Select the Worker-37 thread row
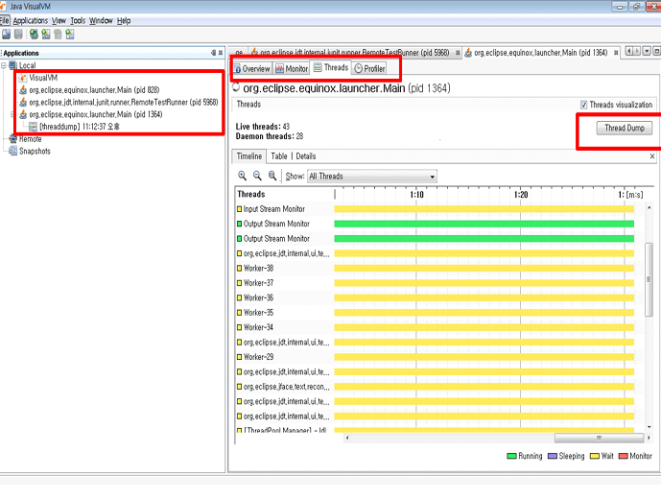The image size is (661, 499). (435, 283)
